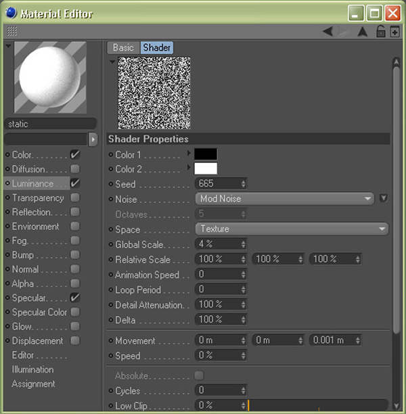Open the Illumination settings page
Viewport: 406px width, 414px height.
pyautogui.click(x=32, y=369)
